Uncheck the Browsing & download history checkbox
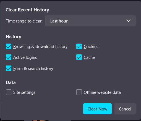141x121 pixels. tap(9, 46)
